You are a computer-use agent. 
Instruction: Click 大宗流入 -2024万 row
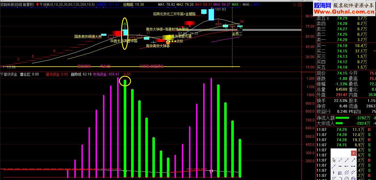346,123
